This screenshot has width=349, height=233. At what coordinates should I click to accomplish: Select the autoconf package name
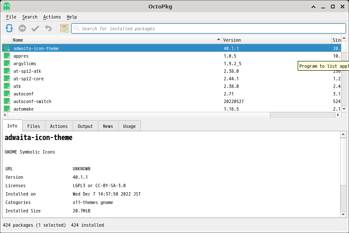[24, 94]
